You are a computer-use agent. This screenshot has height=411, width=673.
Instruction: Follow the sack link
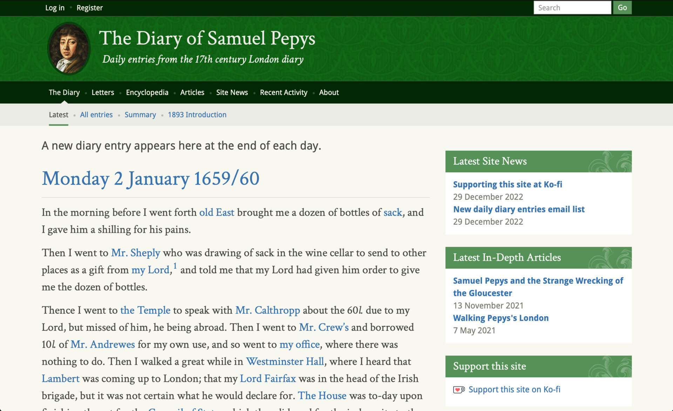point(393,212)
